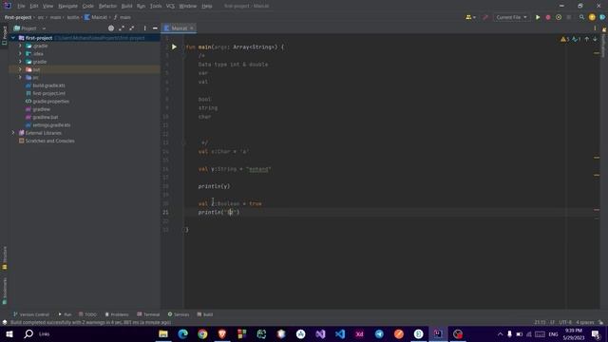This screenshot has width=608, height=342.
Task: Open Telegram from the Windows taskbar
Action: tap(379, 333)
